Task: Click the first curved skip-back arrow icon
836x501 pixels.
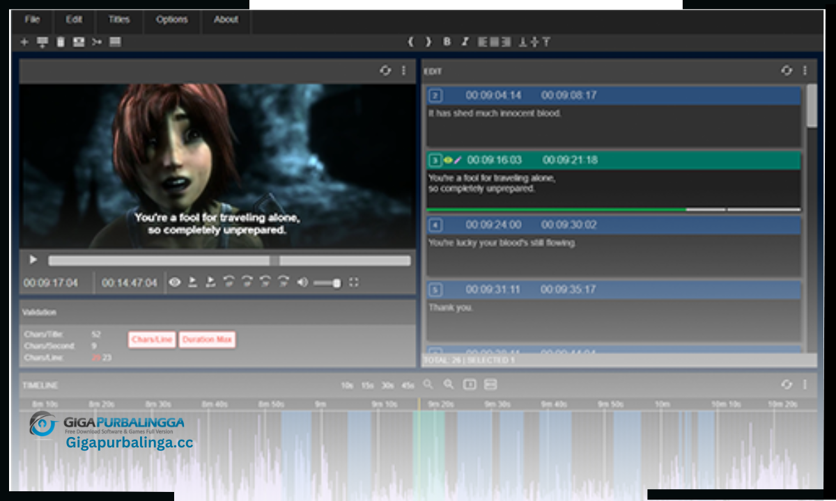Action: click(x=229, y=283)
